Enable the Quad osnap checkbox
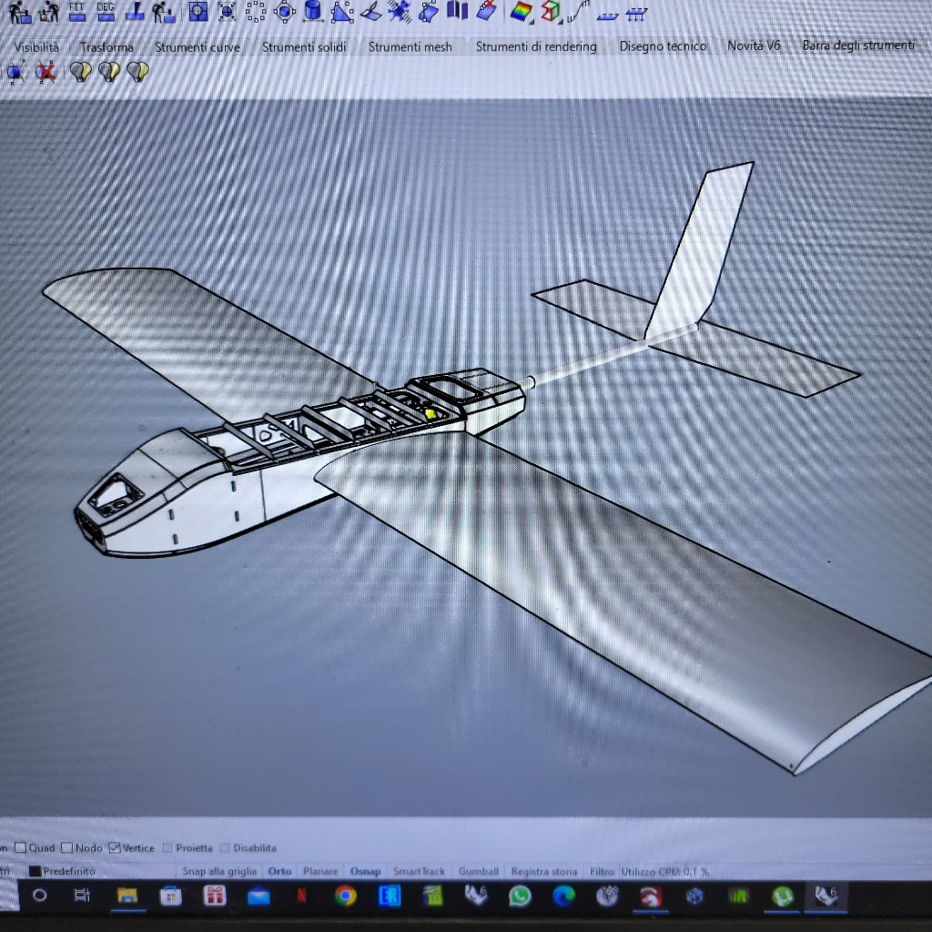Screen dimensions: 932x932 tap(21, 848)
